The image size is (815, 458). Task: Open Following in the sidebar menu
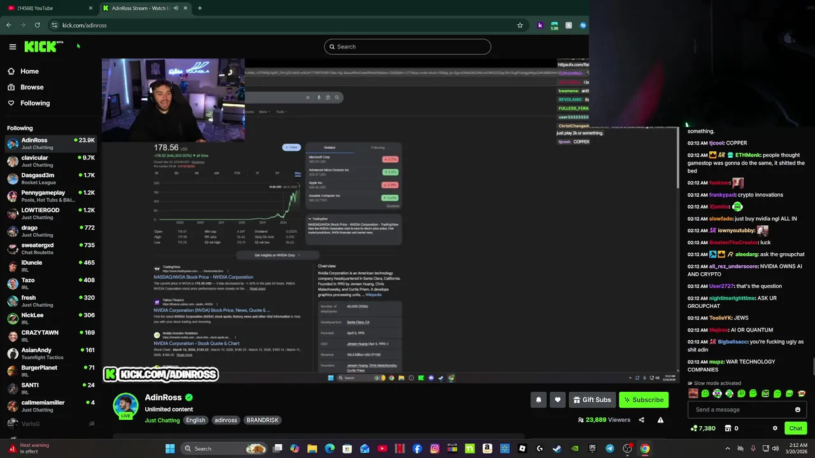pos(29,103)
